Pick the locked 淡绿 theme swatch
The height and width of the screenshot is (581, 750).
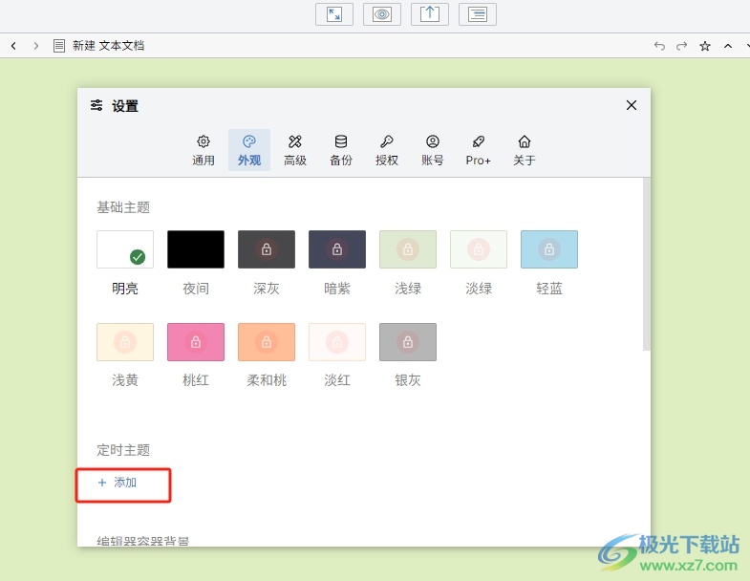pos(479,249)
